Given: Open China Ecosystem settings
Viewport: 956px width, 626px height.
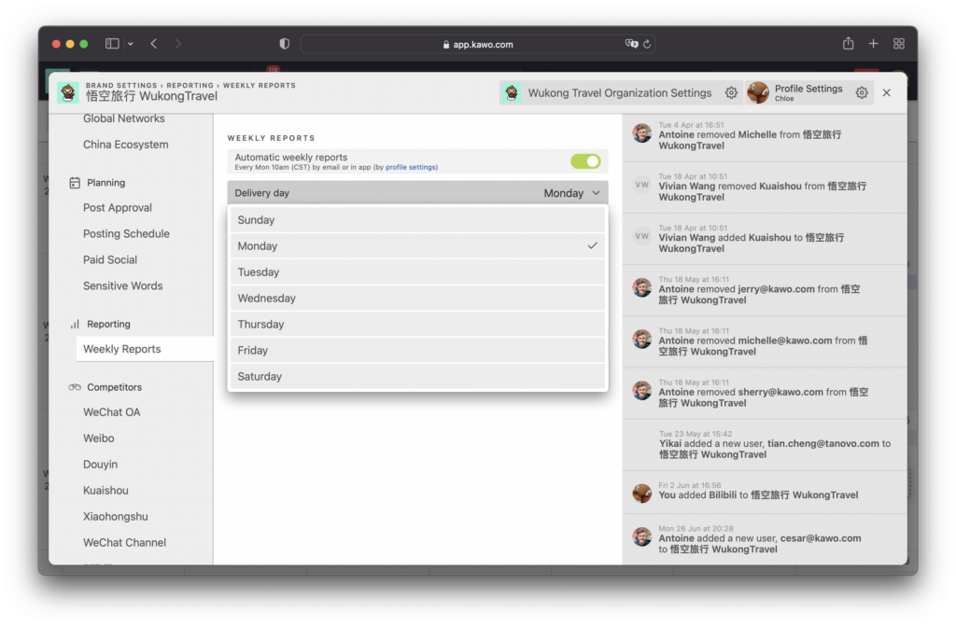Looking at the screenshot, I should [126, 145].
